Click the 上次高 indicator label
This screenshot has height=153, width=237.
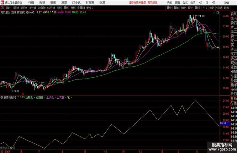point(61,97)
